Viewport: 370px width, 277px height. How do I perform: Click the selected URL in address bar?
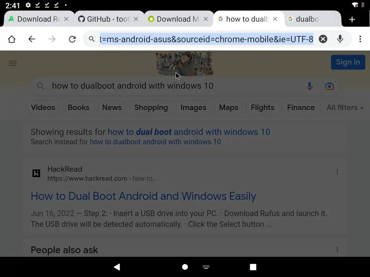tap(206, 39)
